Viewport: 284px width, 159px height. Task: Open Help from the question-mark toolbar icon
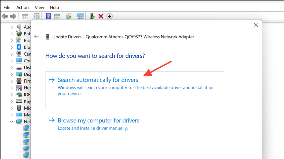48,16
